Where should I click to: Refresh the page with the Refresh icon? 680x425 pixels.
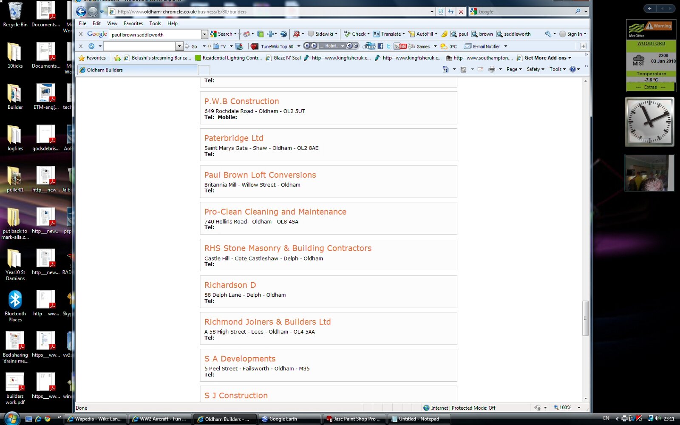[451, 11]
